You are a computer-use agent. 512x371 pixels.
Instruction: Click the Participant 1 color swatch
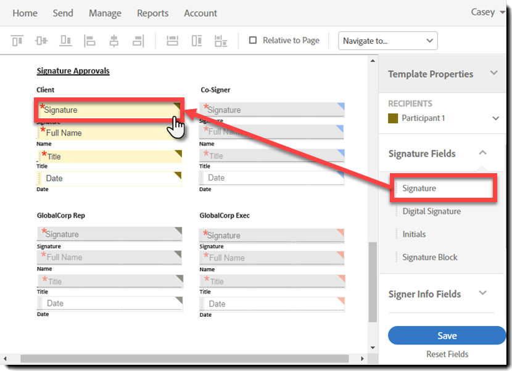pos(393,118)
